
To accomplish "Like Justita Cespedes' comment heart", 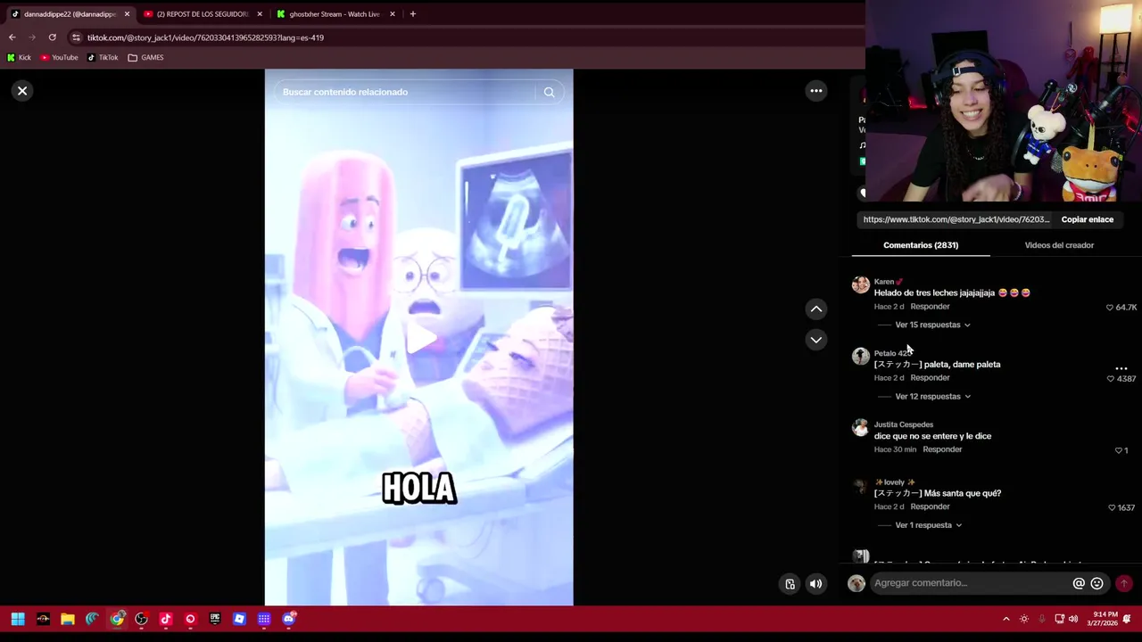I will pos(1118,450).
